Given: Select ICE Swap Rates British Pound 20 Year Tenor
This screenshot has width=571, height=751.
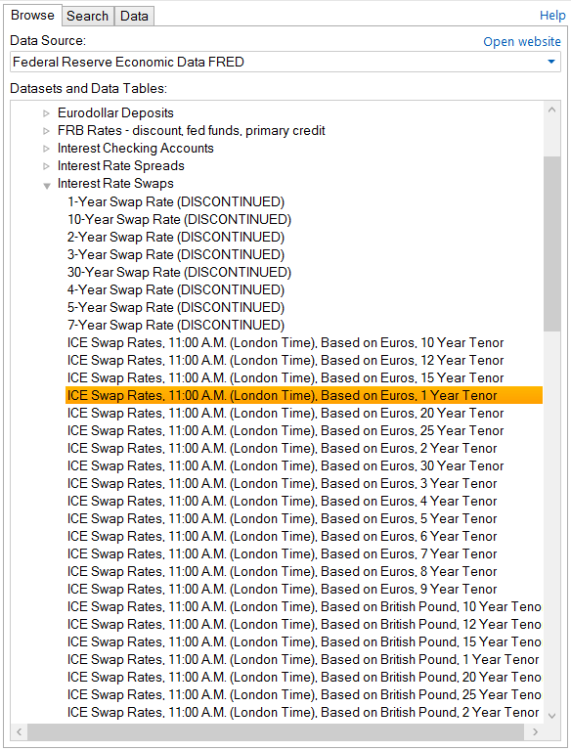Looking at the screenshot, I should click(304, 678).
